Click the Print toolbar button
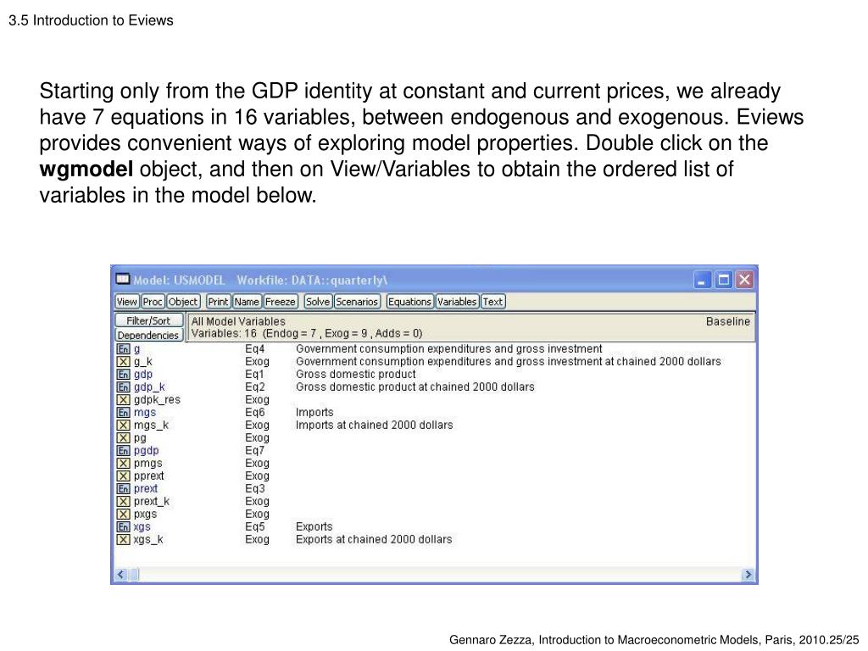Viewport: 868px width, 651px height. (218, 302)
